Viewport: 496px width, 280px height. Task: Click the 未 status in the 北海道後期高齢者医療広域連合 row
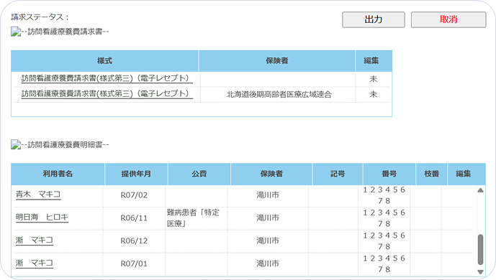(374, 94)
